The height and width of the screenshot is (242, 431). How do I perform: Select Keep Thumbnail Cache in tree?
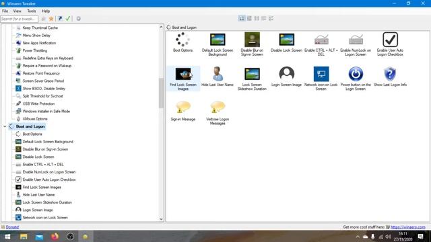click(40, 28)
